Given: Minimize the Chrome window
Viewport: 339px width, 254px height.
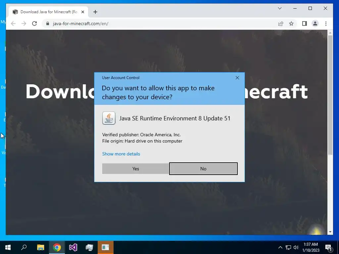Looking at the screenshot, I should pyautogui.click(x=295, y=8).
